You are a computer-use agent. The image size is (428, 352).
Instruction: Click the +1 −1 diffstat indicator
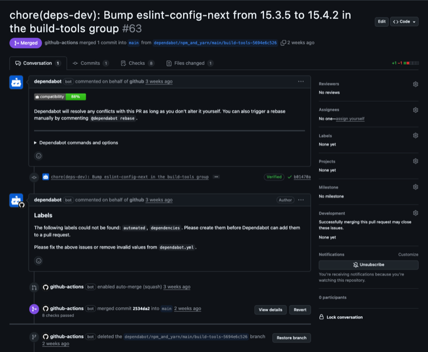[x=405, y=63]
